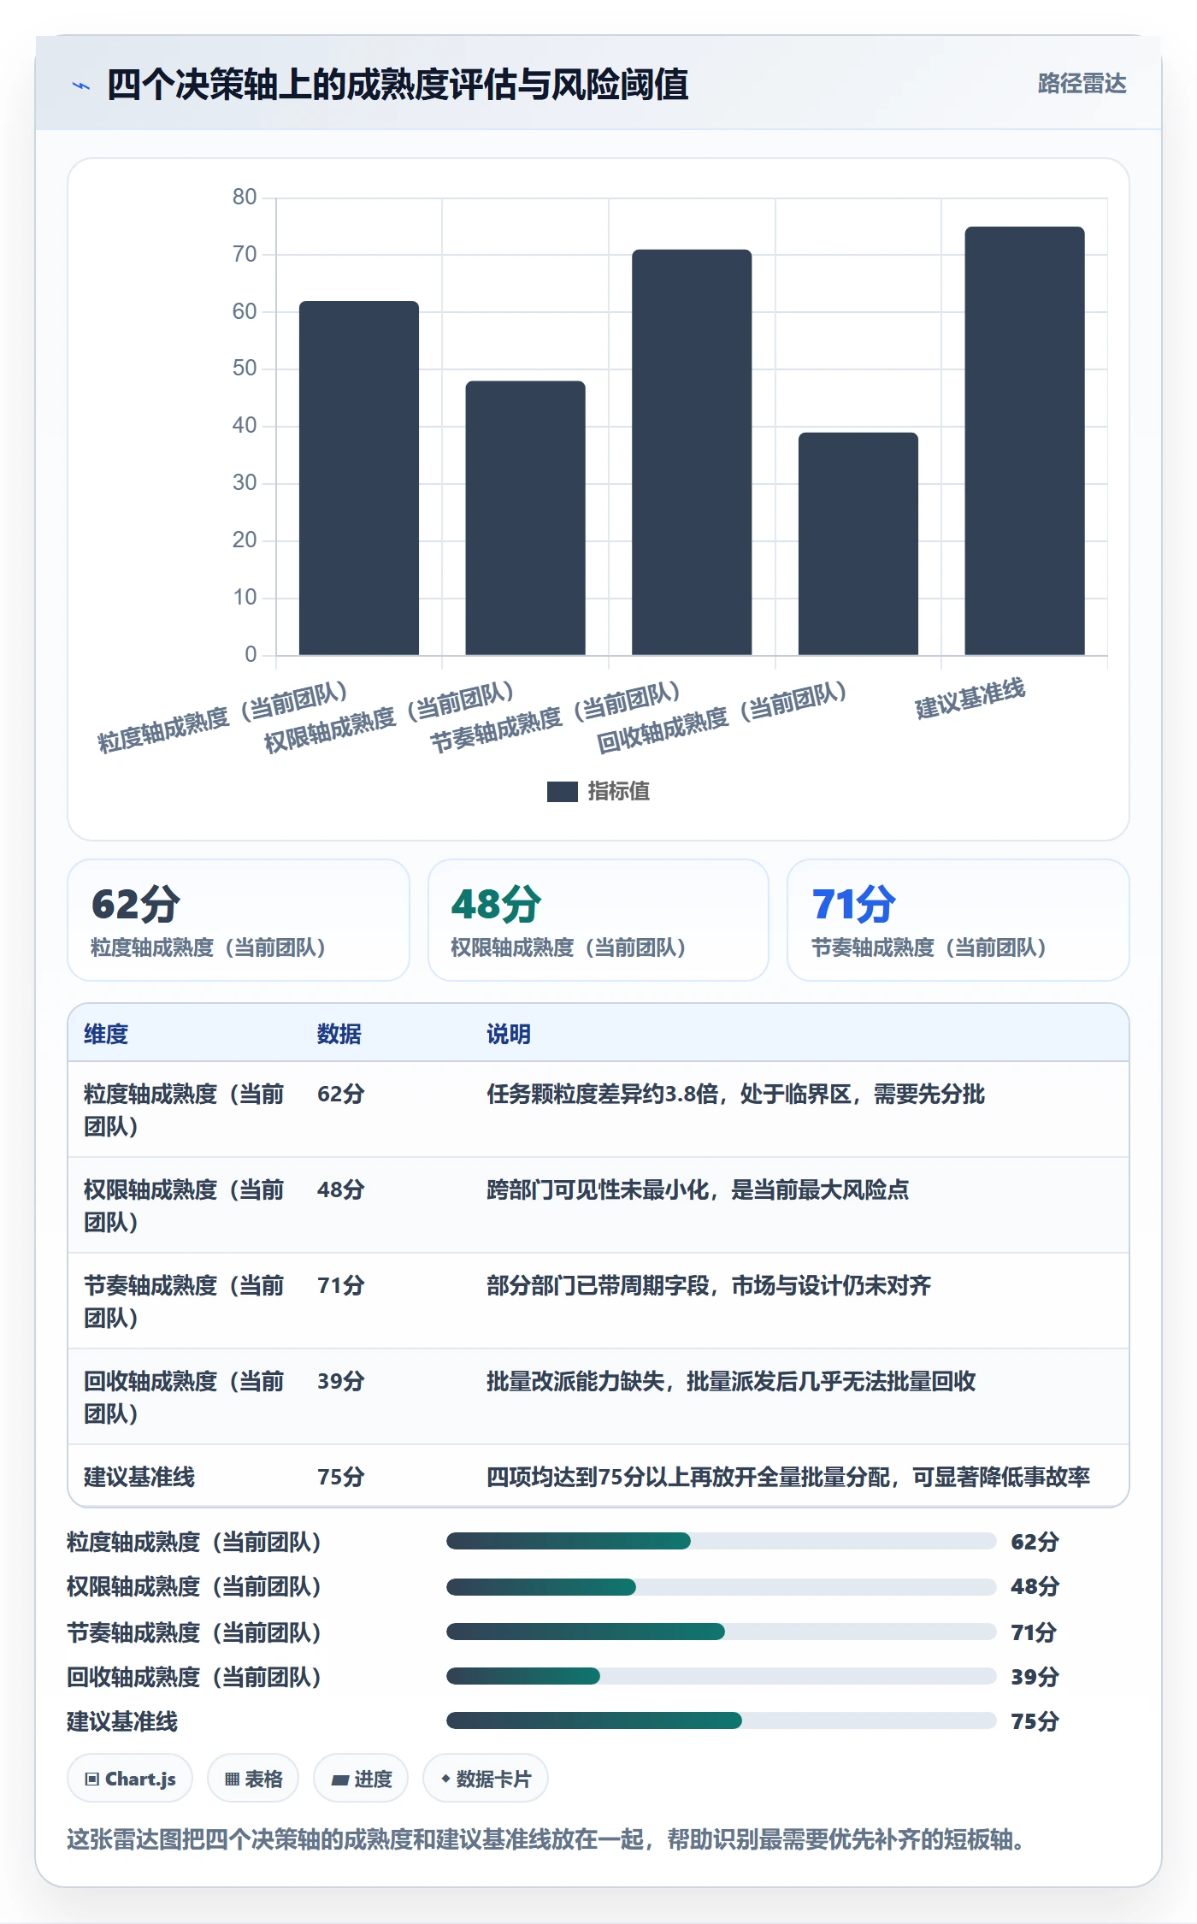Click the 39分 cell in the table
This screenshot has width=1197, height=1924.
341,1382
